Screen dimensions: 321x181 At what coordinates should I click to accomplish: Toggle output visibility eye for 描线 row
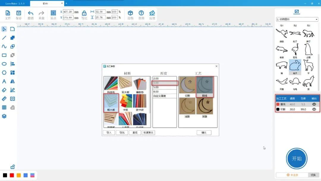314,104
